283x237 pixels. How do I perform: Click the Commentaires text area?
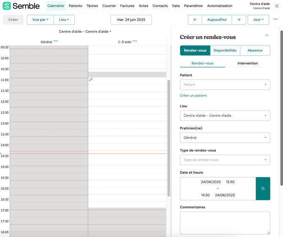pos(225,223)
